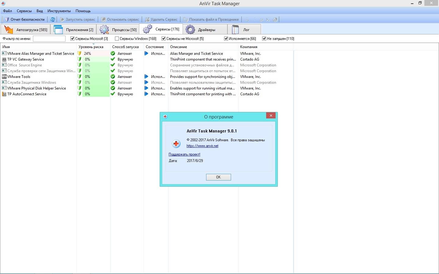This screenshot has height=274, width=439.
Task: Open the Сервисы menu
Action: point(24,11)
